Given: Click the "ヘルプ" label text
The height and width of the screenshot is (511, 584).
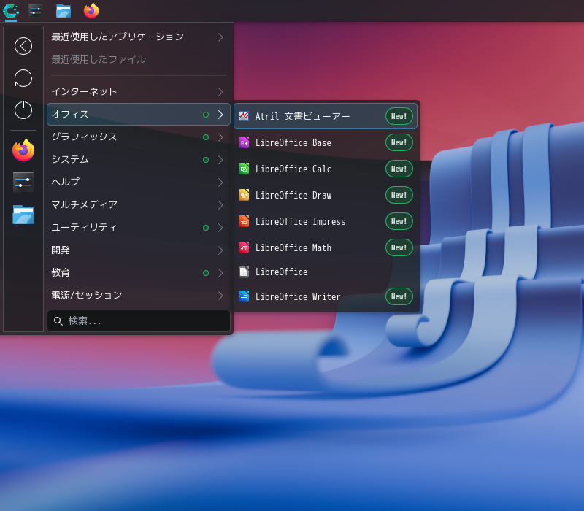Looking at the screenshot, I should (x=66, y=182).
